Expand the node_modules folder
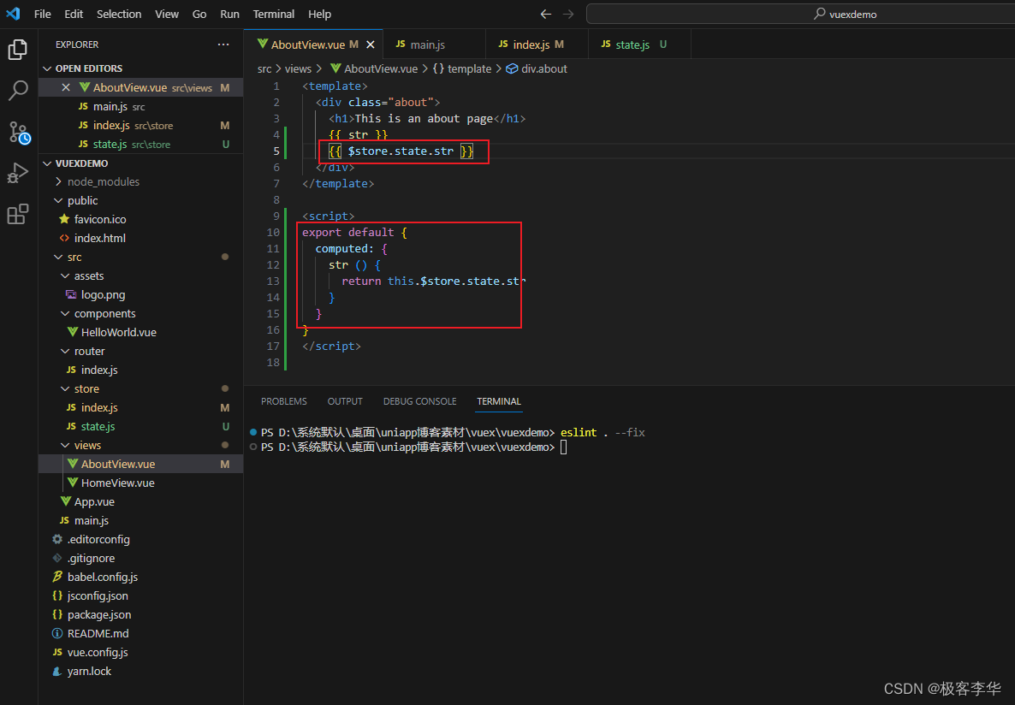 click(x=103, y=181)
